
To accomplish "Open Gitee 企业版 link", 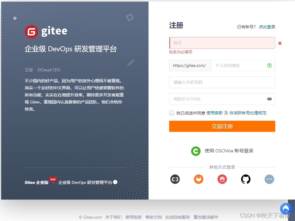I will coord(37,182).
